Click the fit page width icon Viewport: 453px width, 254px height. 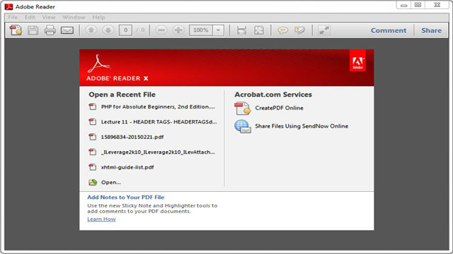(x=241, y=30)
